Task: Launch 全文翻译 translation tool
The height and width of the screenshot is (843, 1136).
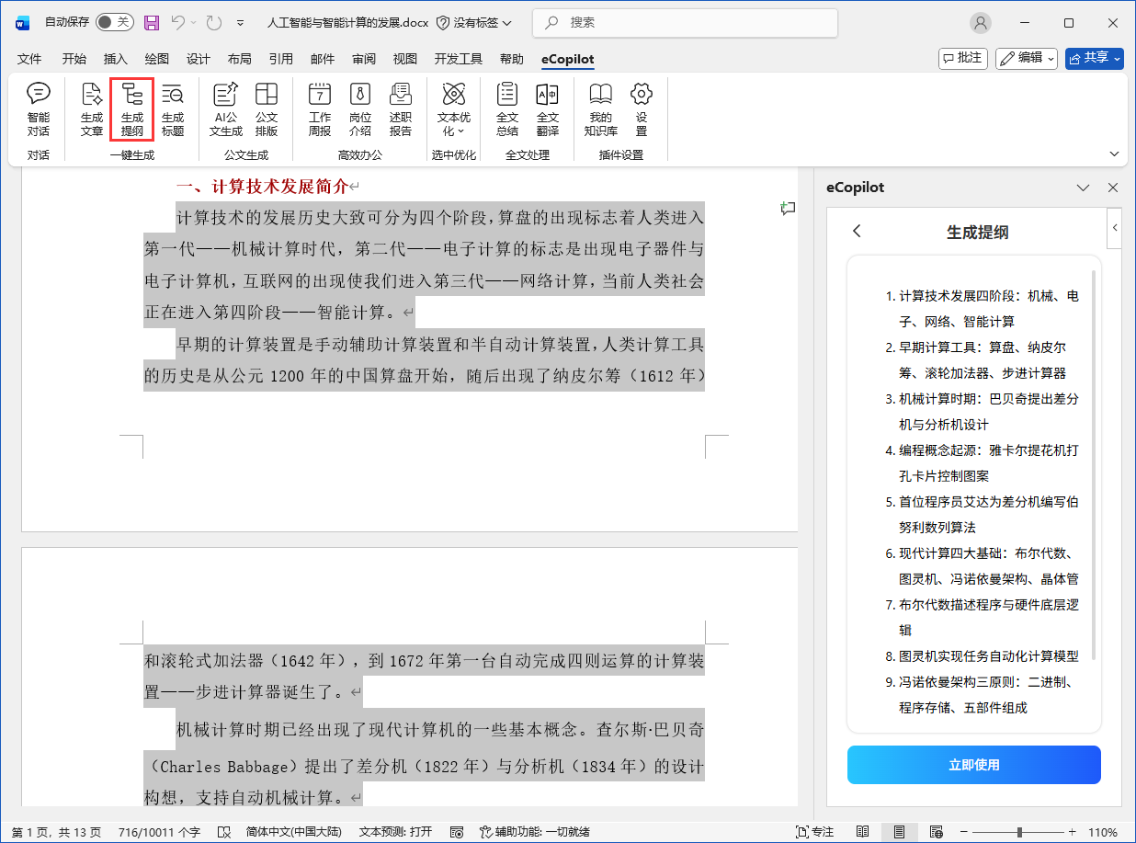Action: tap(548, 108)
